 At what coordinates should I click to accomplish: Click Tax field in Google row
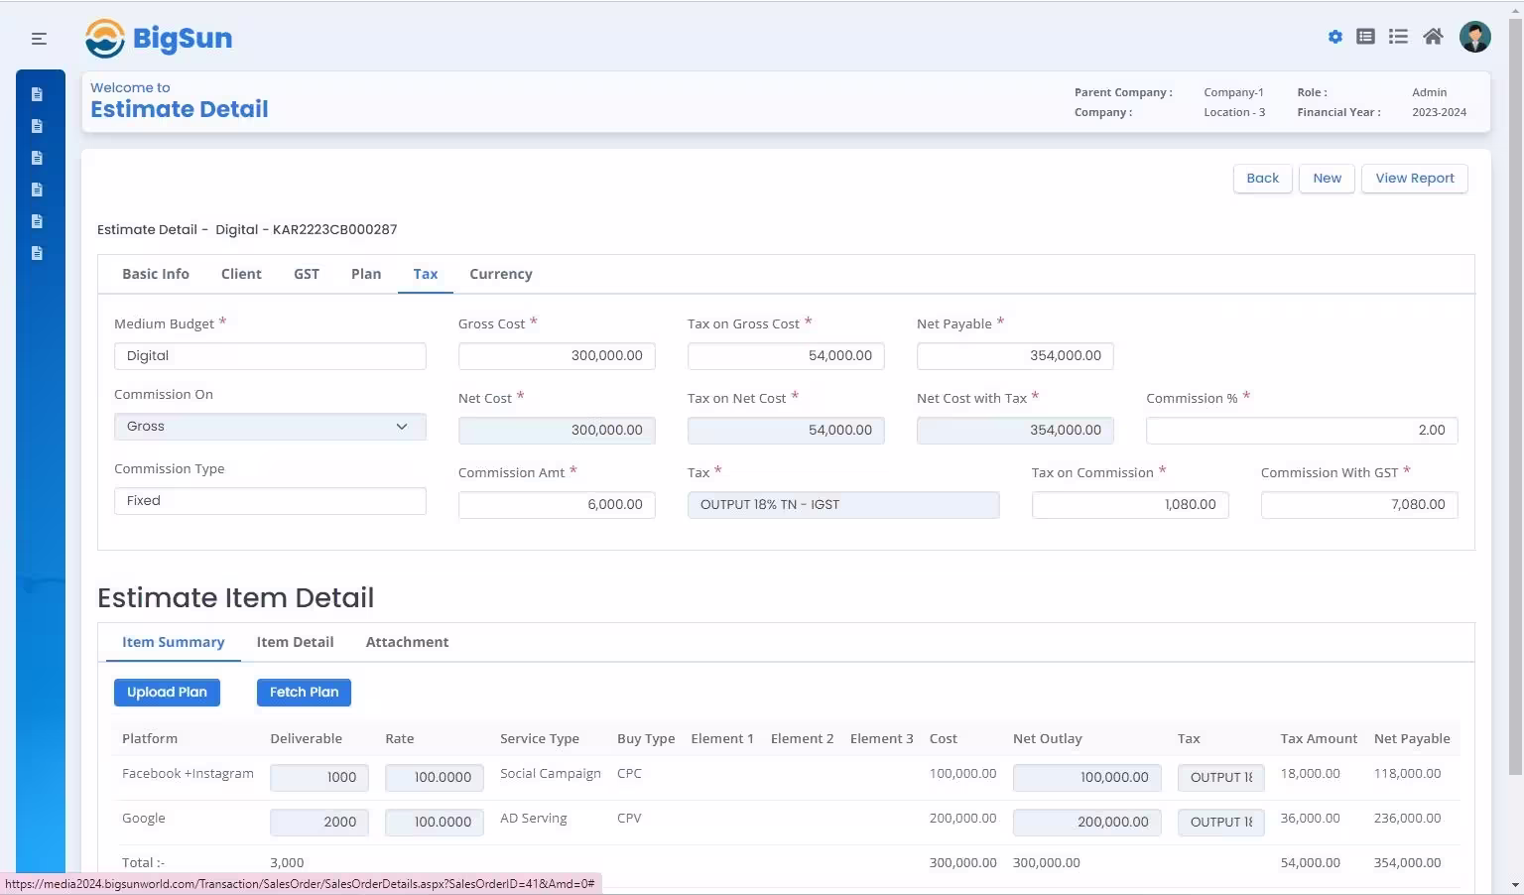click(x=1221, y=823)
